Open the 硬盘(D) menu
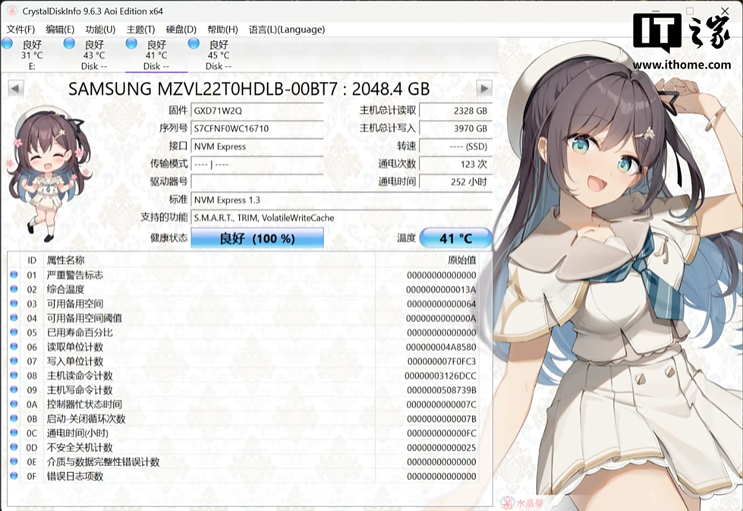The width and height of the screenshot is (743, 511). point(181,29)
